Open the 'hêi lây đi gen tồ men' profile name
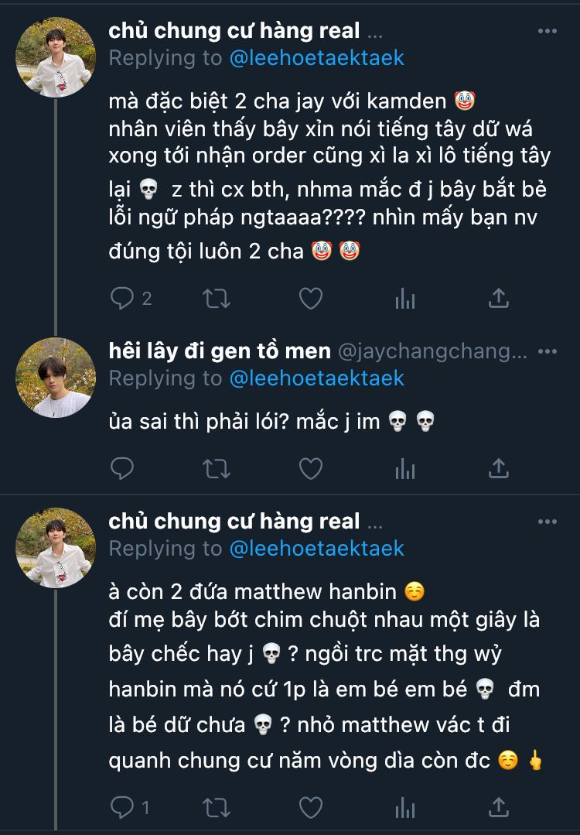The width and height of the screenshot is (580, 835). tap(220, 351)
